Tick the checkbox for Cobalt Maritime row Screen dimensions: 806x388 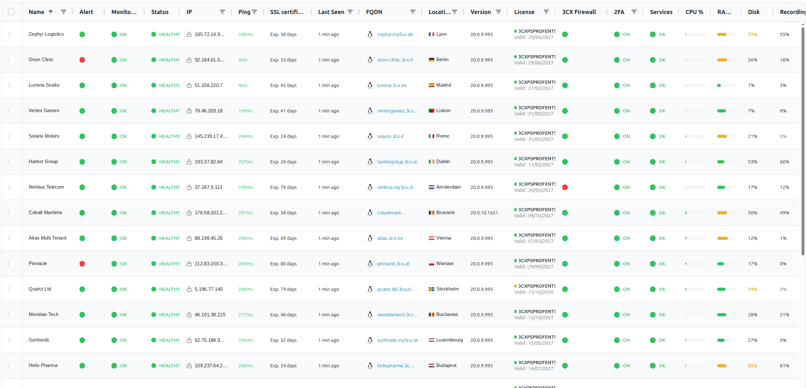(9, 212)
